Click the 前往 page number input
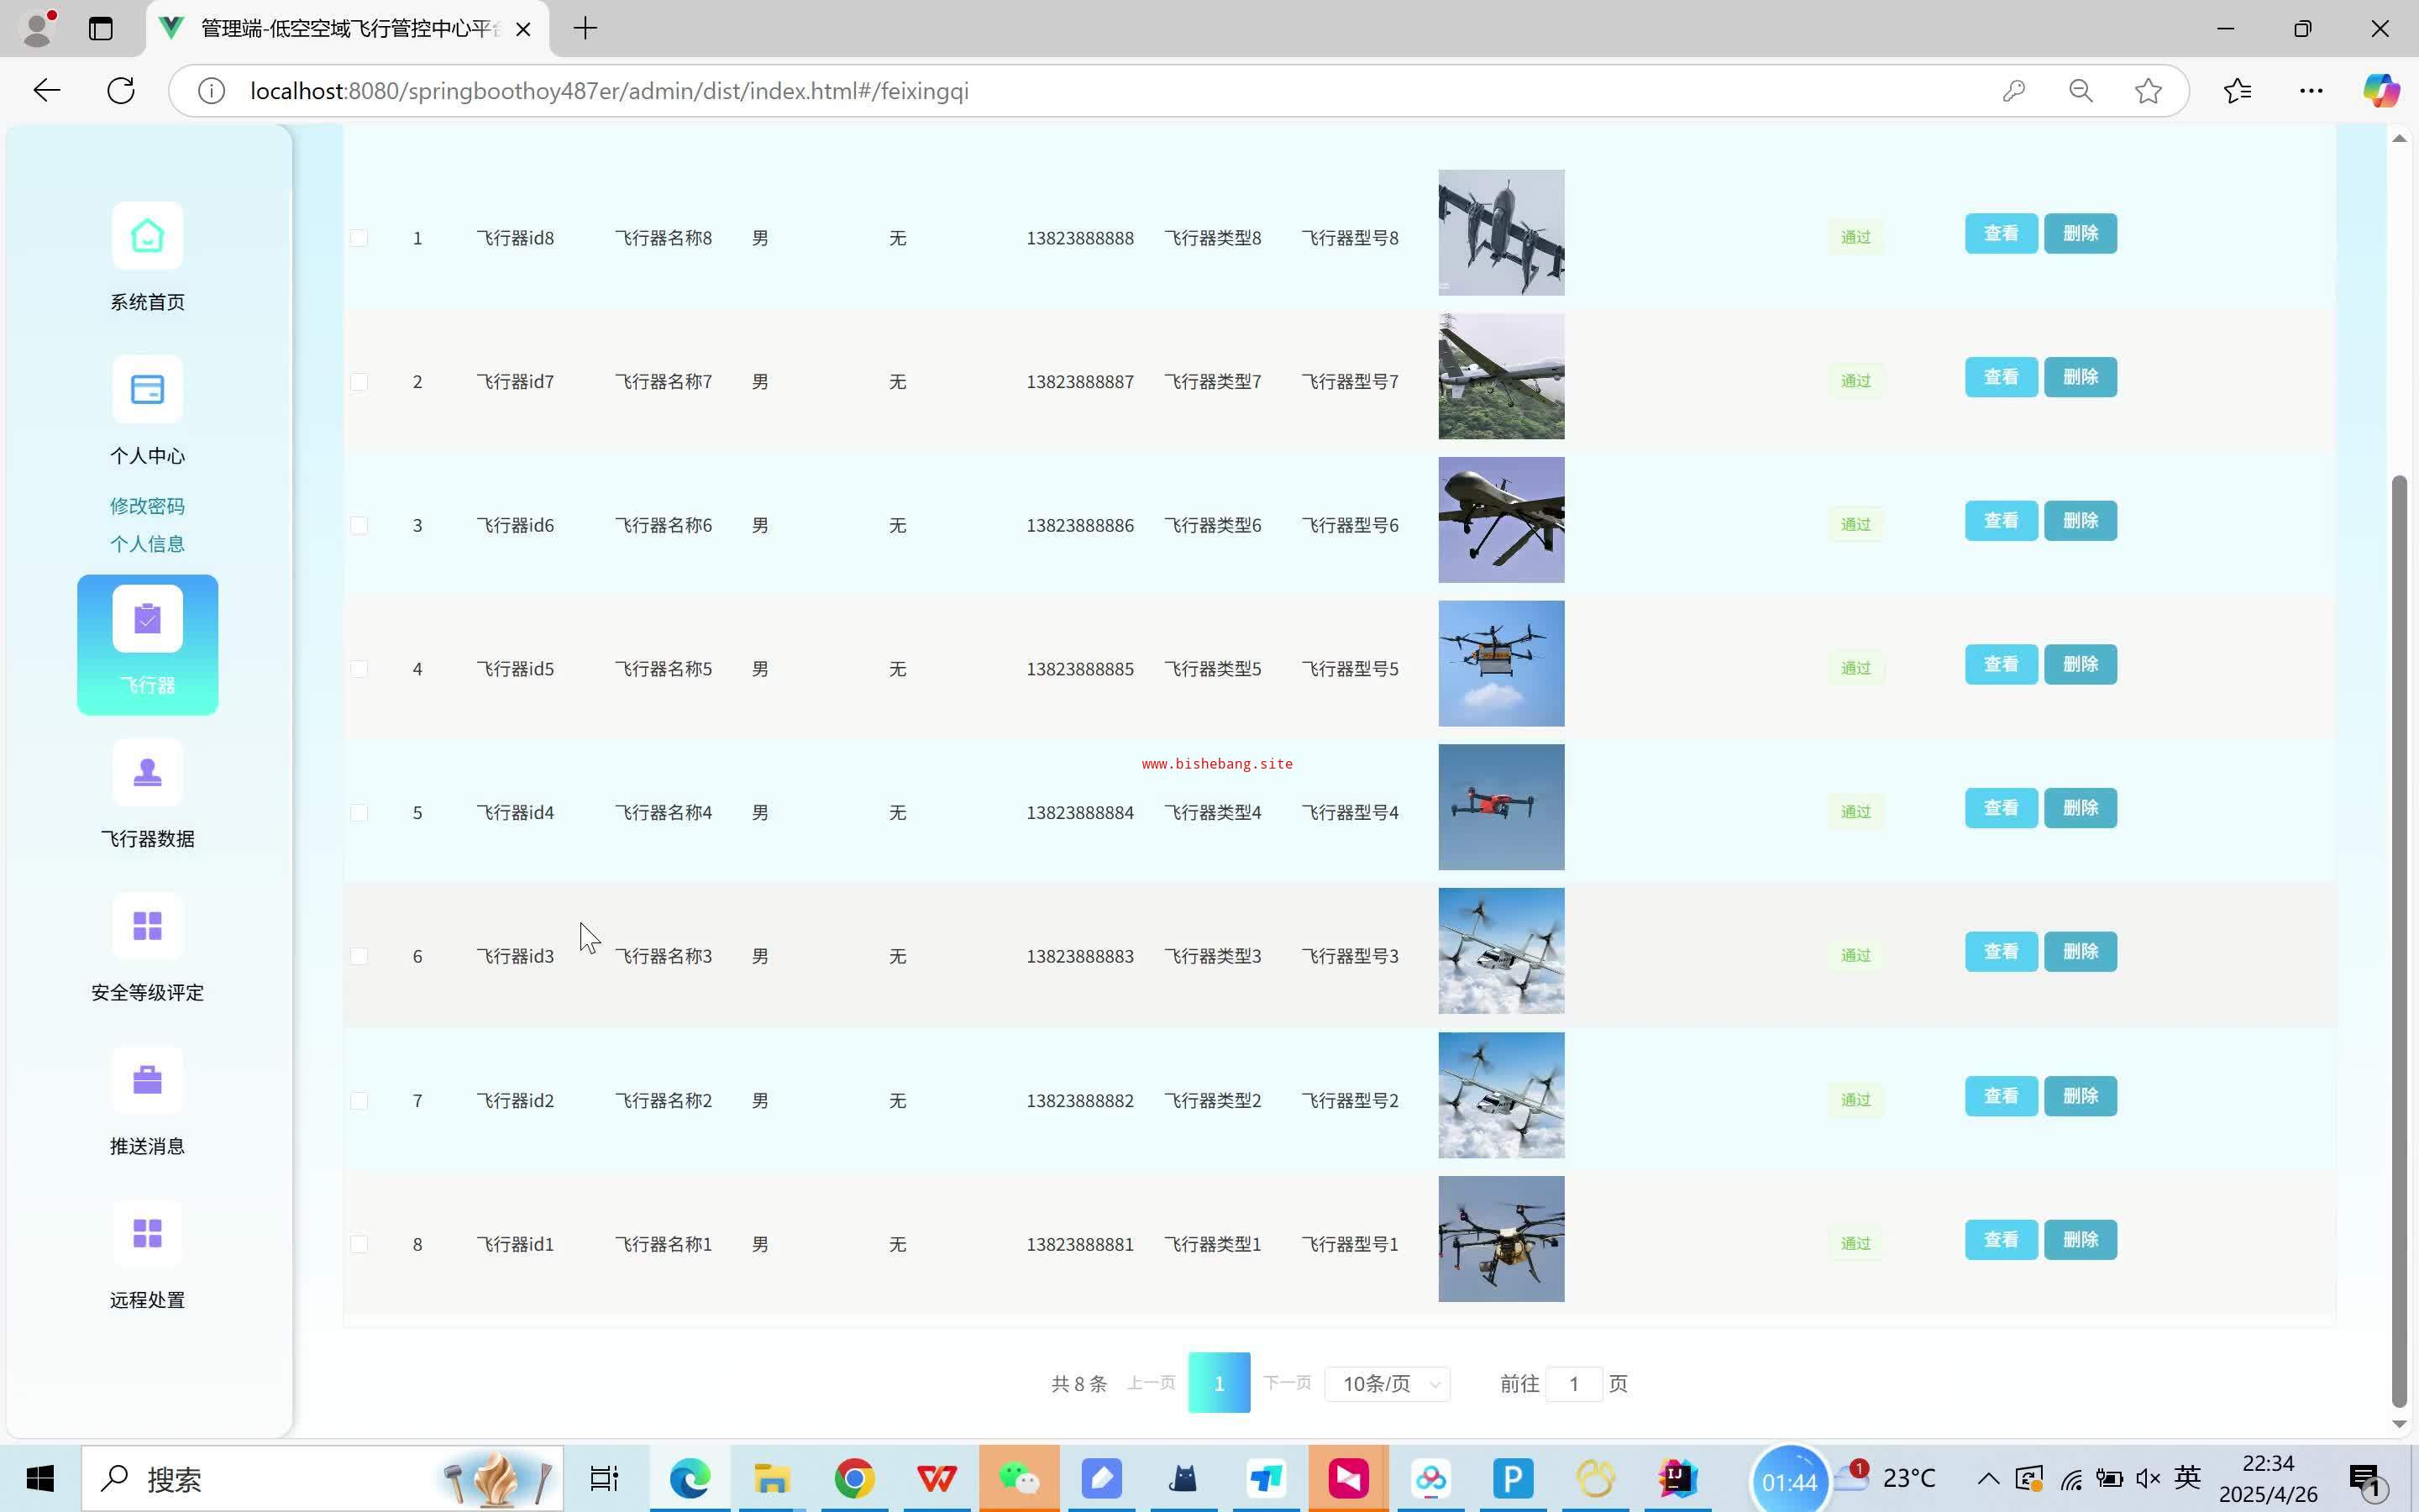Viewport: 2419px width, 1512px height. coord(1573,1384)
